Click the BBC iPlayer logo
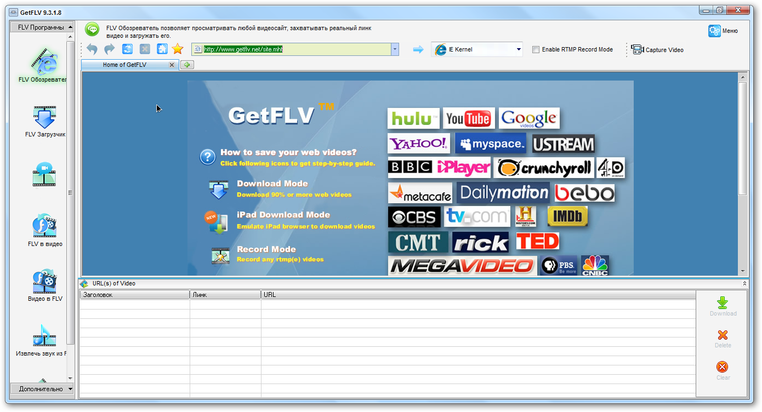The image size is (762, 412). (x=439, y=168)
